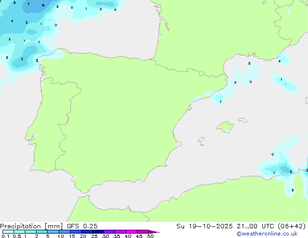
Task: Click the '0.5' legend scale label
Action: click(17, 236)
